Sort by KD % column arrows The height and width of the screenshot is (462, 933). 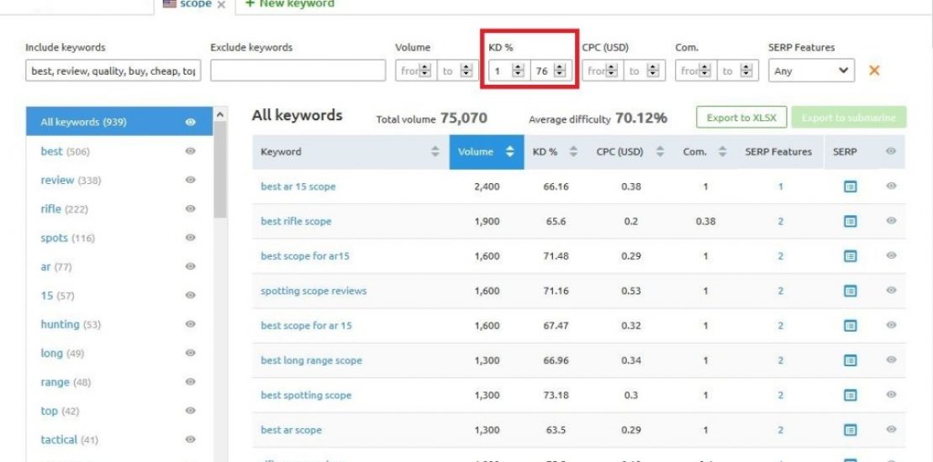coord(573,152)
